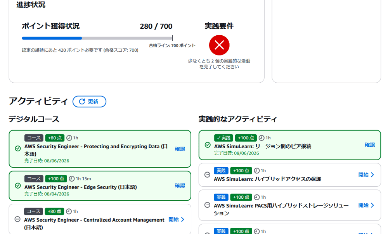The image size is (388, 234).
Task: Click green check icon of リージョン間のピア接続
Action: point(208,145)
